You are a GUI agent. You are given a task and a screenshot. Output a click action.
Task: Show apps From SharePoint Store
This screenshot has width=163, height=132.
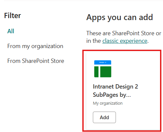36,61
